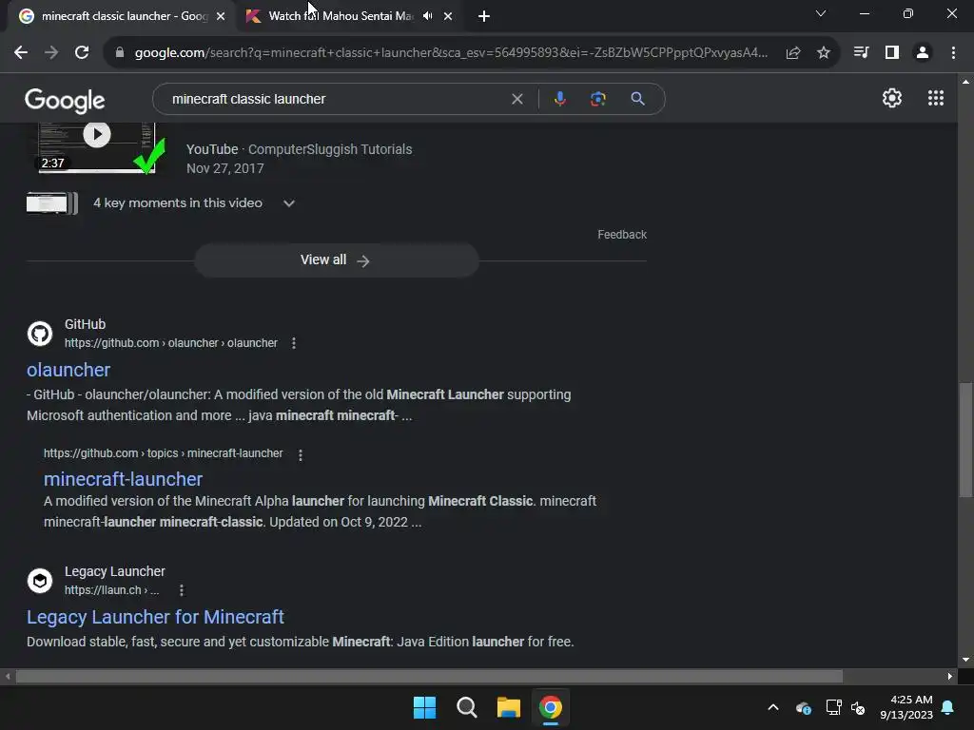Switch to Watch full Mahou Sentai tab
This screenshot has height=730, width=974.
[341, 16]
